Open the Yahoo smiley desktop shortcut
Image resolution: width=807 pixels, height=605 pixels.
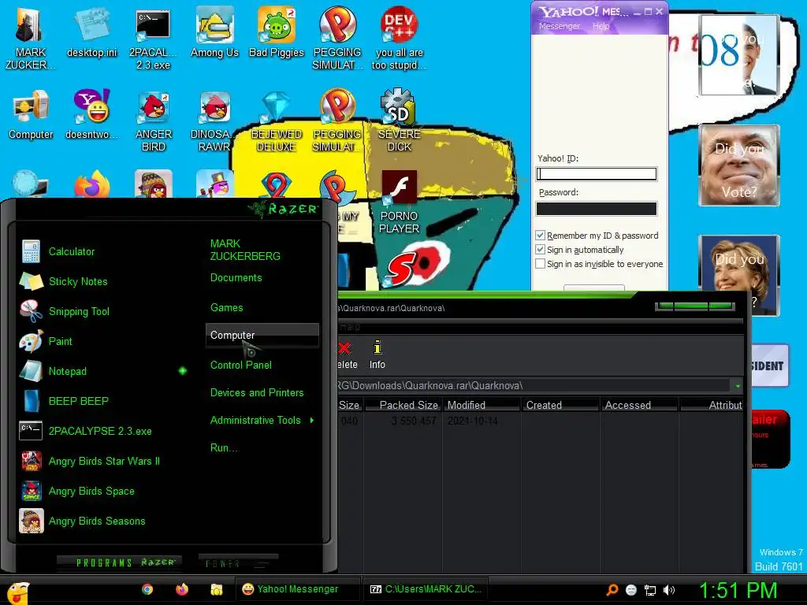[x=92, y=114]
